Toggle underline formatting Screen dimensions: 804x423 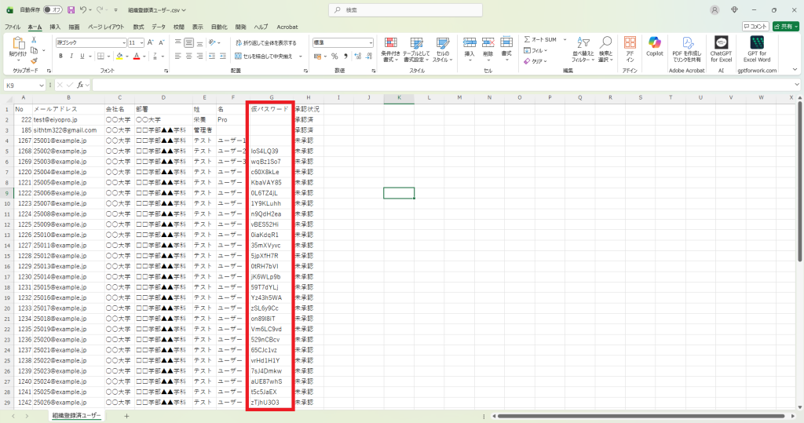(x=82, y=56)
